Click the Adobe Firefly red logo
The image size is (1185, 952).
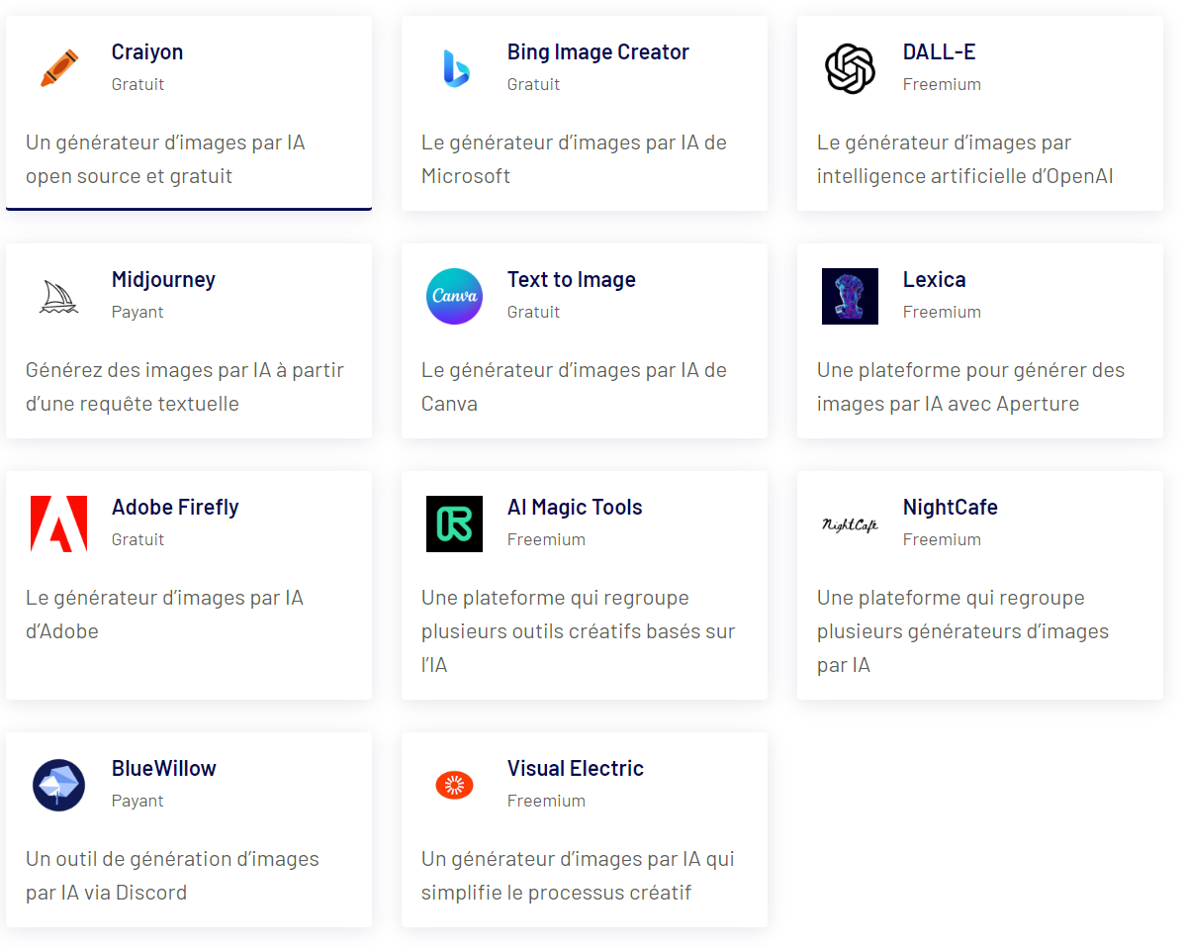pyautogui.click(x=59, y=524)
